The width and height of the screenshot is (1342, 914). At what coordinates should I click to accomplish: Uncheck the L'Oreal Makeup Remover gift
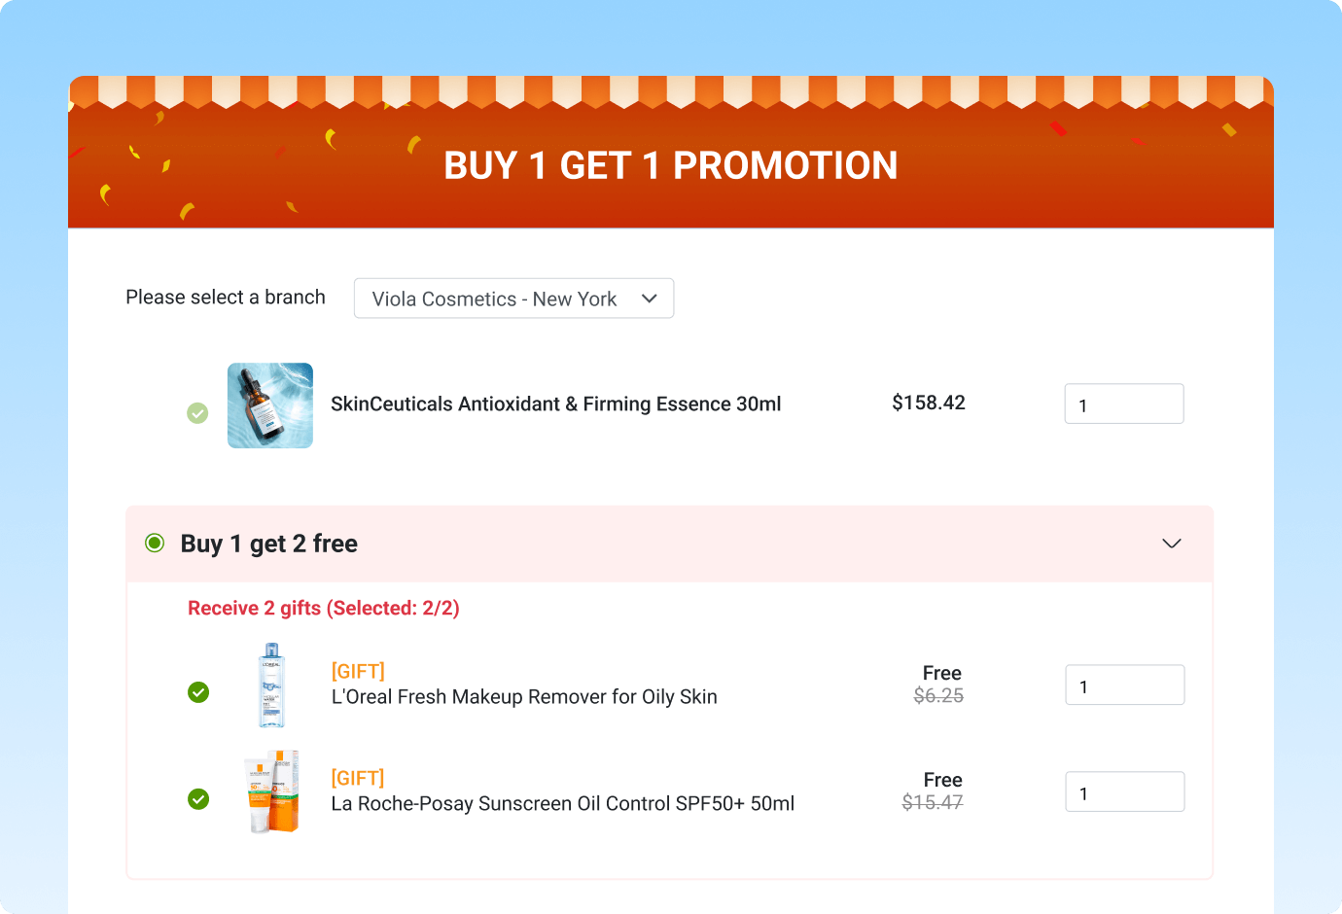tap(198, 692)
